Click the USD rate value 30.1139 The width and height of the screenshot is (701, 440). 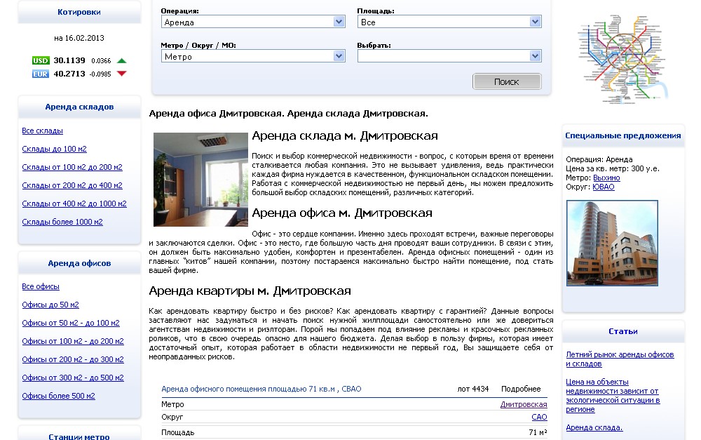coord(69,60)
